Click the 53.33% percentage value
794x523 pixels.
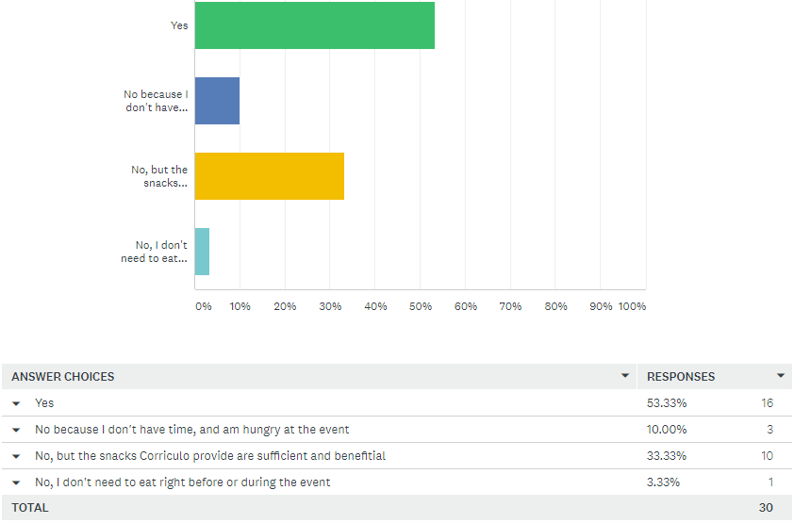[667, 403]
